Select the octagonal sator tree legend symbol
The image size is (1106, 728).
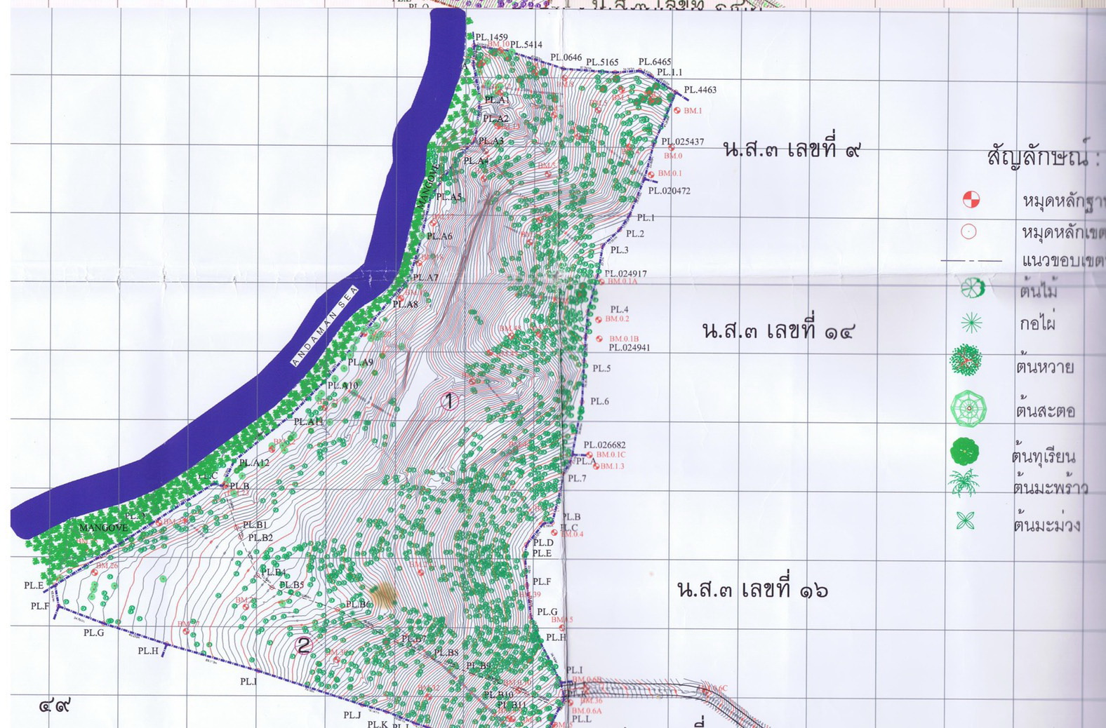coord(968,408)
